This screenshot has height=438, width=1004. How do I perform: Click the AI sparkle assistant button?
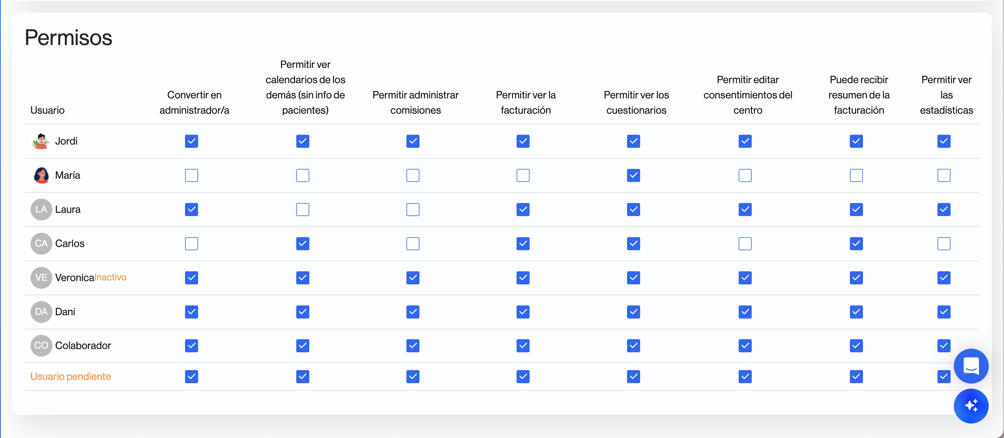tap(971, 406)
